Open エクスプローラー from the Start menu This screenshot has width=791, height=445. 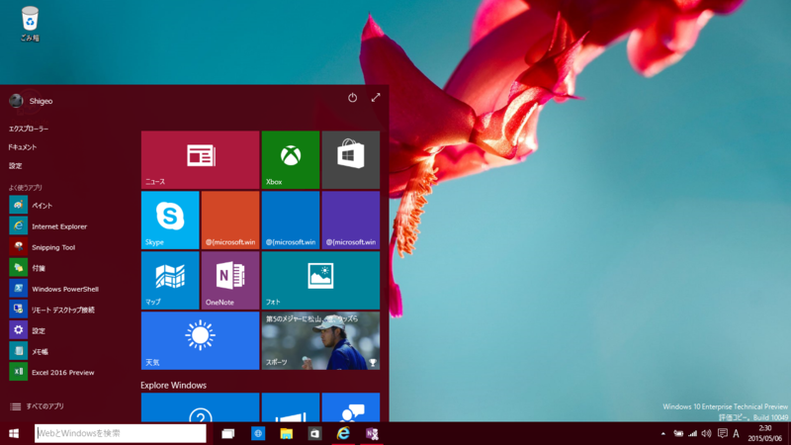[29, 129]
